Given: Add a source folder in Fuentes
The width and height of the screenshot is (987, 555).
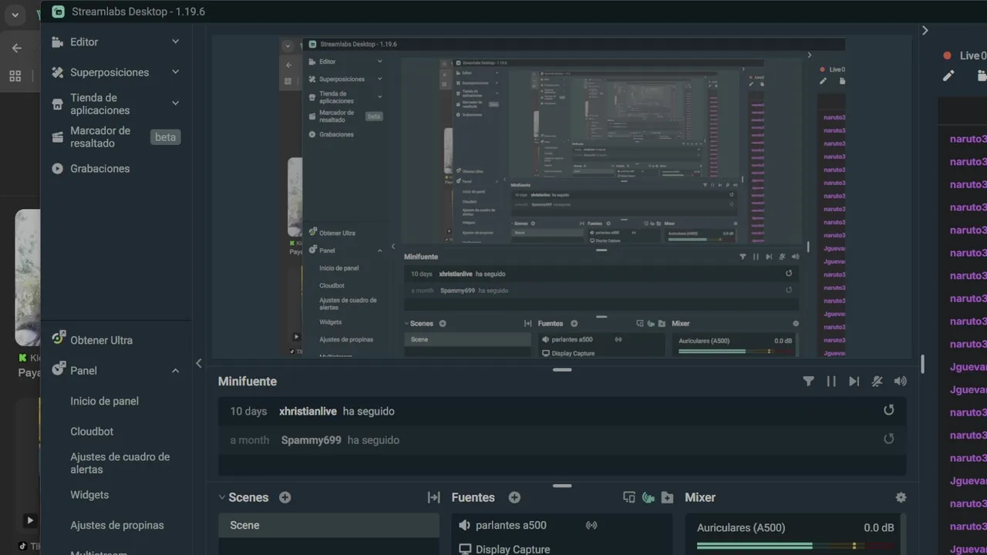Looking at the screenshot, I should click(x=668, y=498).
